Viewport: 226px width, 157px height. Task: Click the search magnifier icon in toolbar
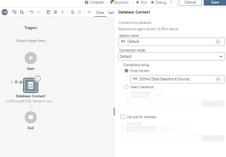pos(22,12)
